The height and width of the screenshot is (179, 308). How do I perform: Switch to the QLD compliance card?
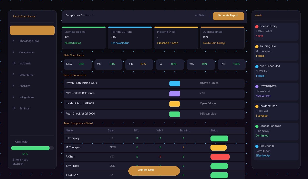click(139, 64)
